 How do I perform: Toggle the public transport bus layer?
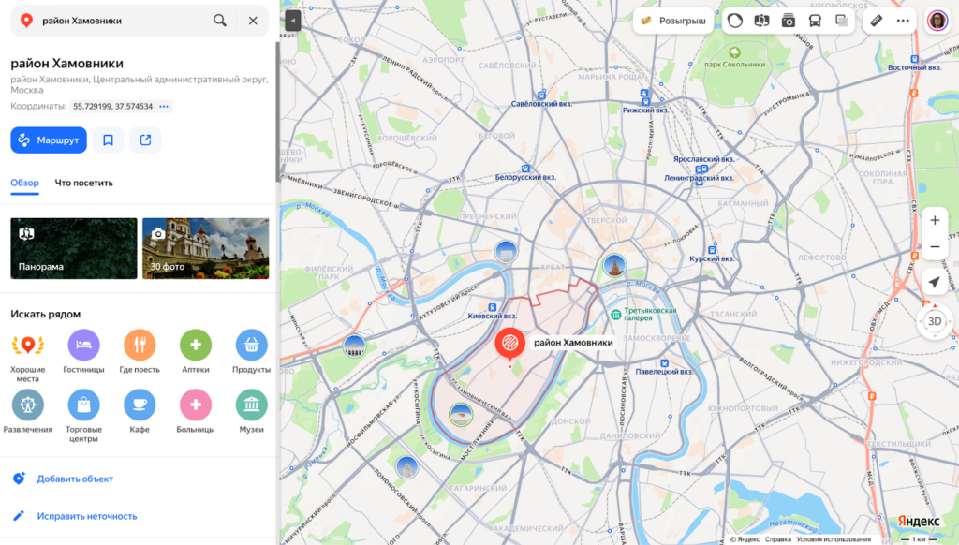815,21
